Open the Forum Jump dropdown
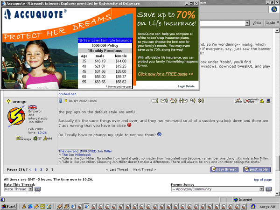This screenshot has width=280, height=210. 261,189
